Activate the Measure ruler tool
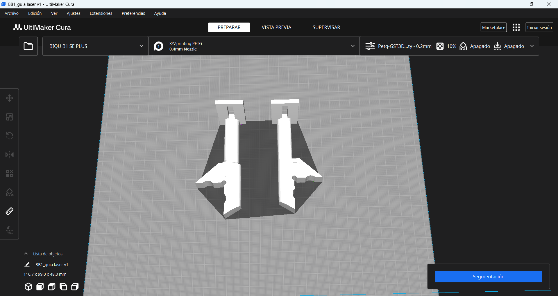This screenshot has height=296, width=558. (x=10, y=211)
